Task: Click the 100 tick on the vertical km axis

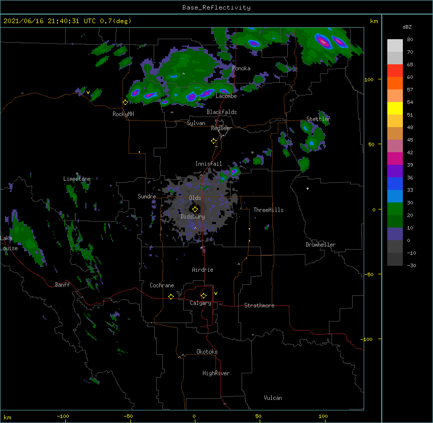Action: tap(369, 79)
